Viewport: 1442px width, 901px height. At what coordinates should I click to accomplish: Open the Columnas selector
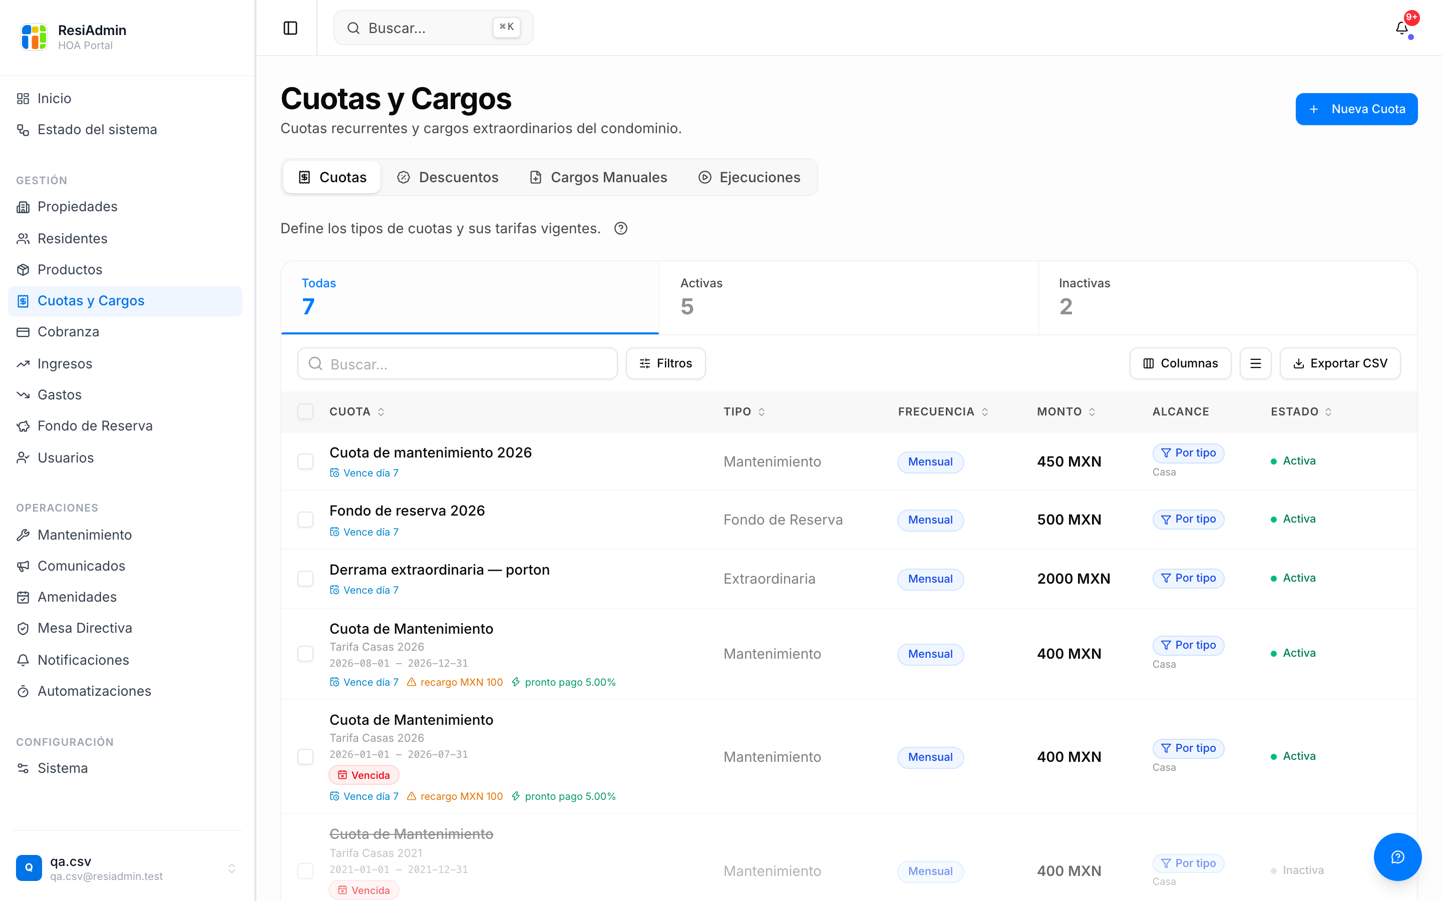click(x=1180, y=363)
